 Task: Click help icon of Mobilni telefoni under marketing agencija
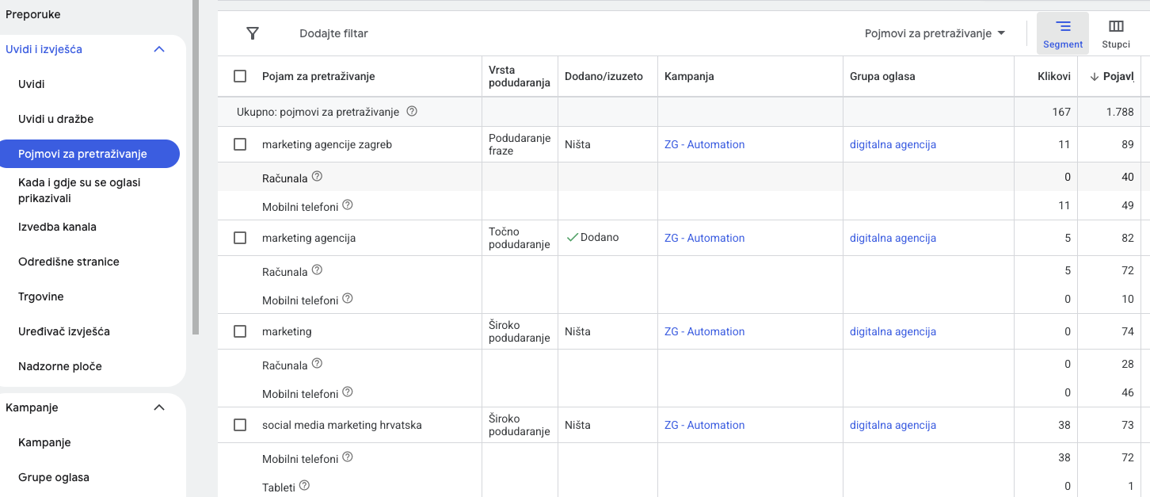tap(347, 300)
